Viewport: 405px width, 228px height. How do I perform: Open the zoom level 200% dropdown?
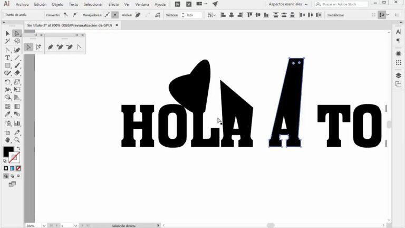[x=44, y=226]
